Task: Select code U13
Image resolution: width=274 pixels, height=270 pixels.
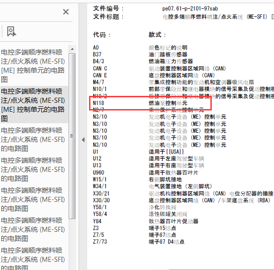Action: click(97, 165)
